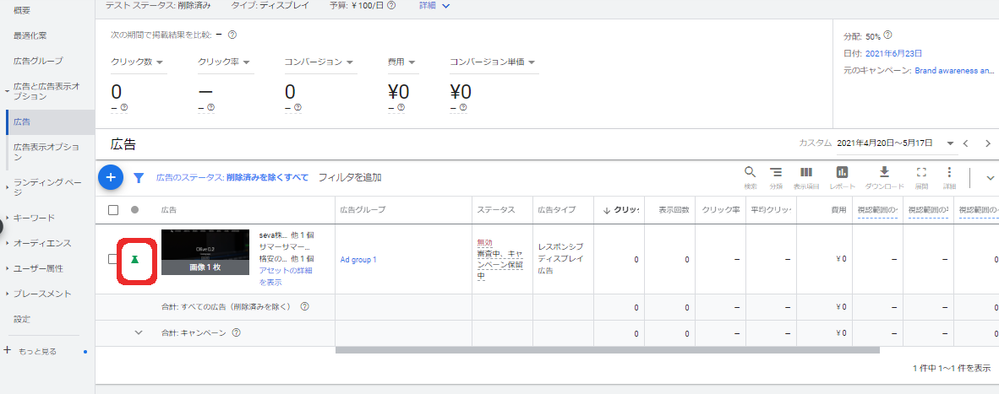Open 概要 in the sidebar
This screenshot has height=394, width=999.
pyautogui.click(x=22, y=11)
